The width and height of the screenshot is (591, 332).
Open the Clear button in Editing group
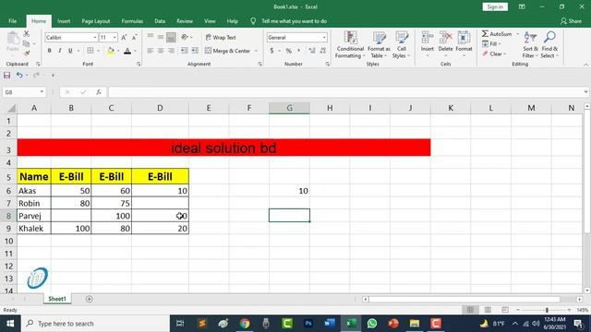494,53
